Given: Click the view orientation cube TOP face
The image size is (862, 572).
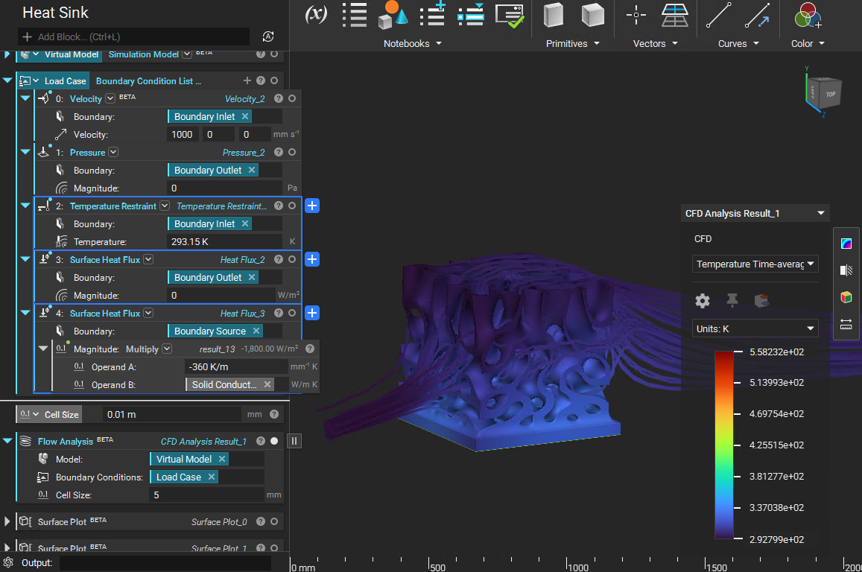Looking at the screenshot, I should click(x=830, y=94).
